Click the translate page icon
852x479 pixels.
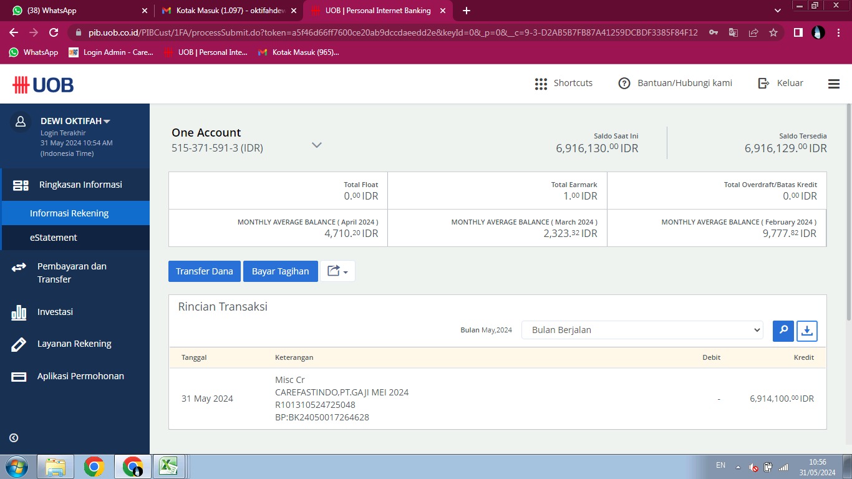733,32
